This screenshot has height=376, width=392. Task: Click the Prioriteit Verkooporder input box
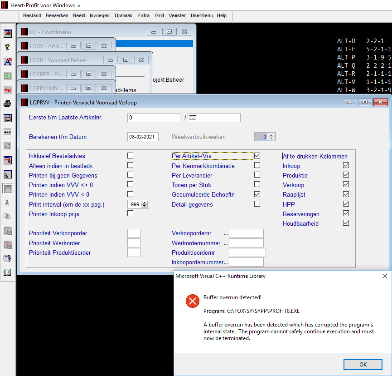134,233
